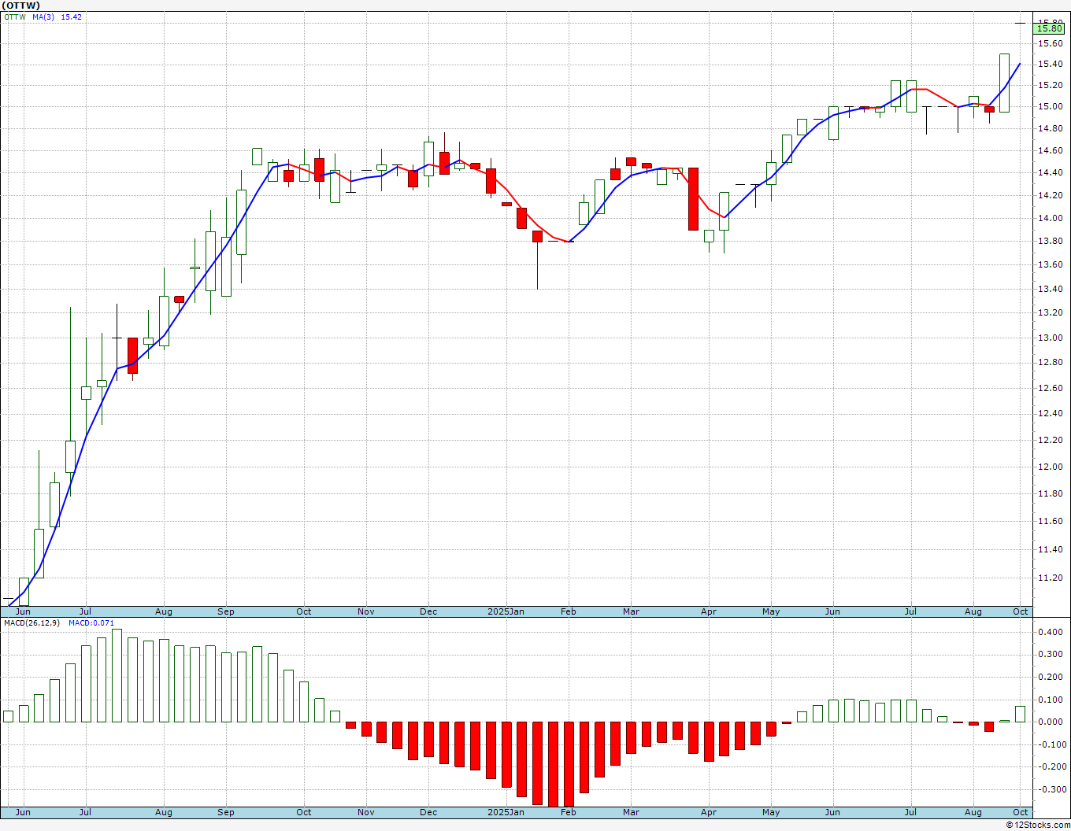Click the 0.400 MACD axis label
This screenshot has height=831, width=1071.
[x=1050, y=632]
